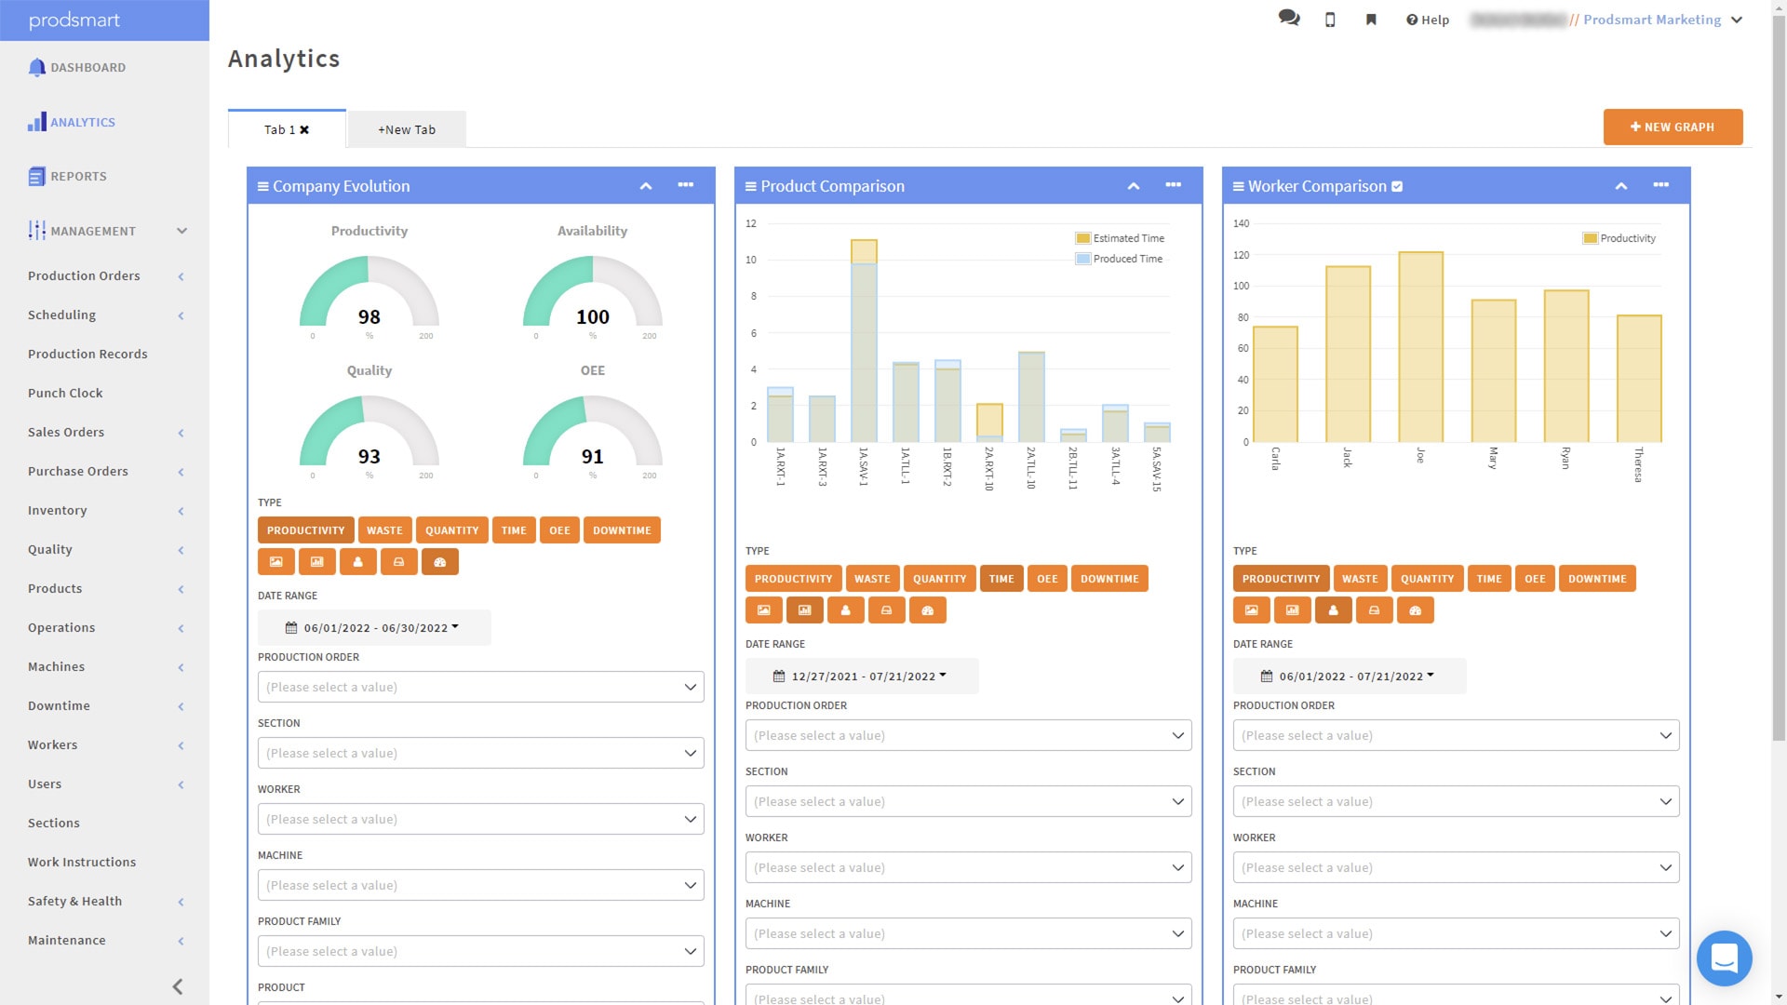
Task: Toggle Downtime type in Company Evolution
Action: click(622, 530)
